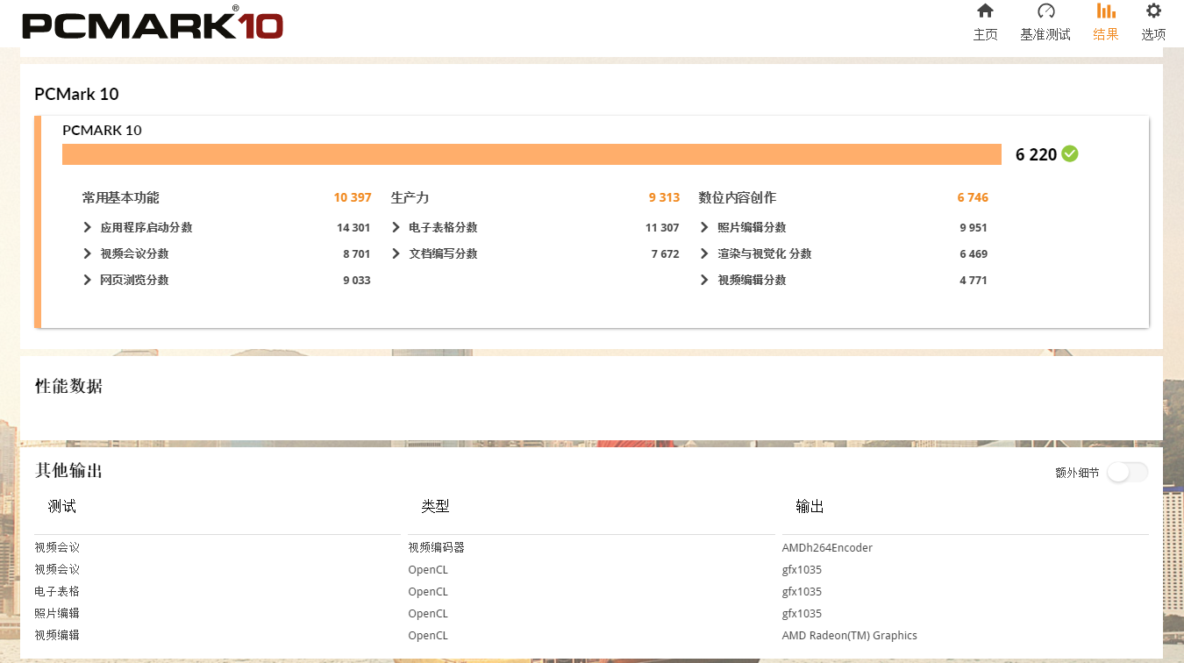
Task: Click the 9 313 productivity score
Action: point(664,197)
